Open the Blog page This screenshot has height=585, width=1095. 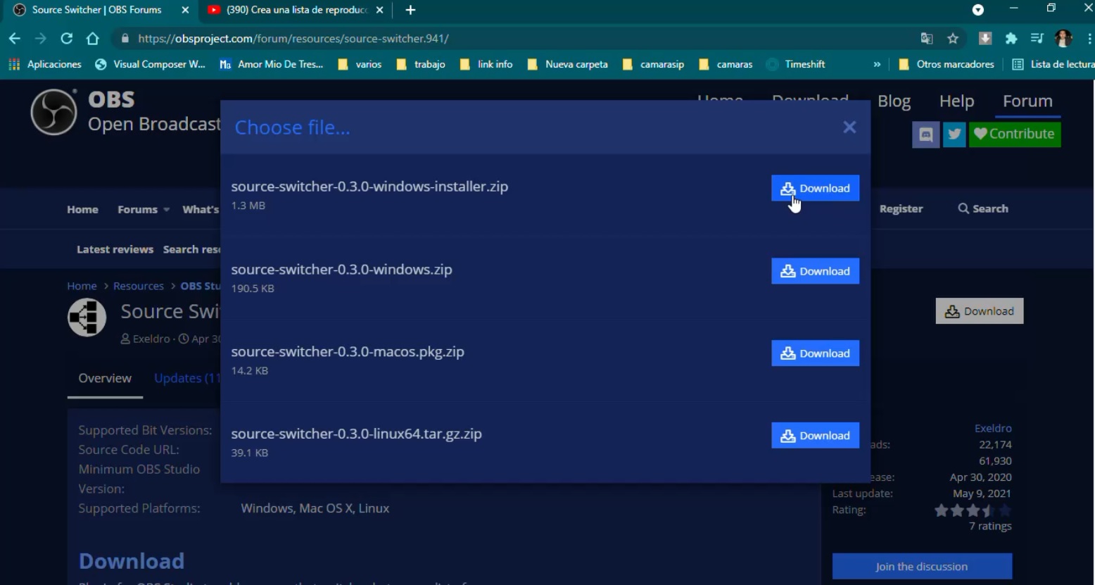coord(894,101)
